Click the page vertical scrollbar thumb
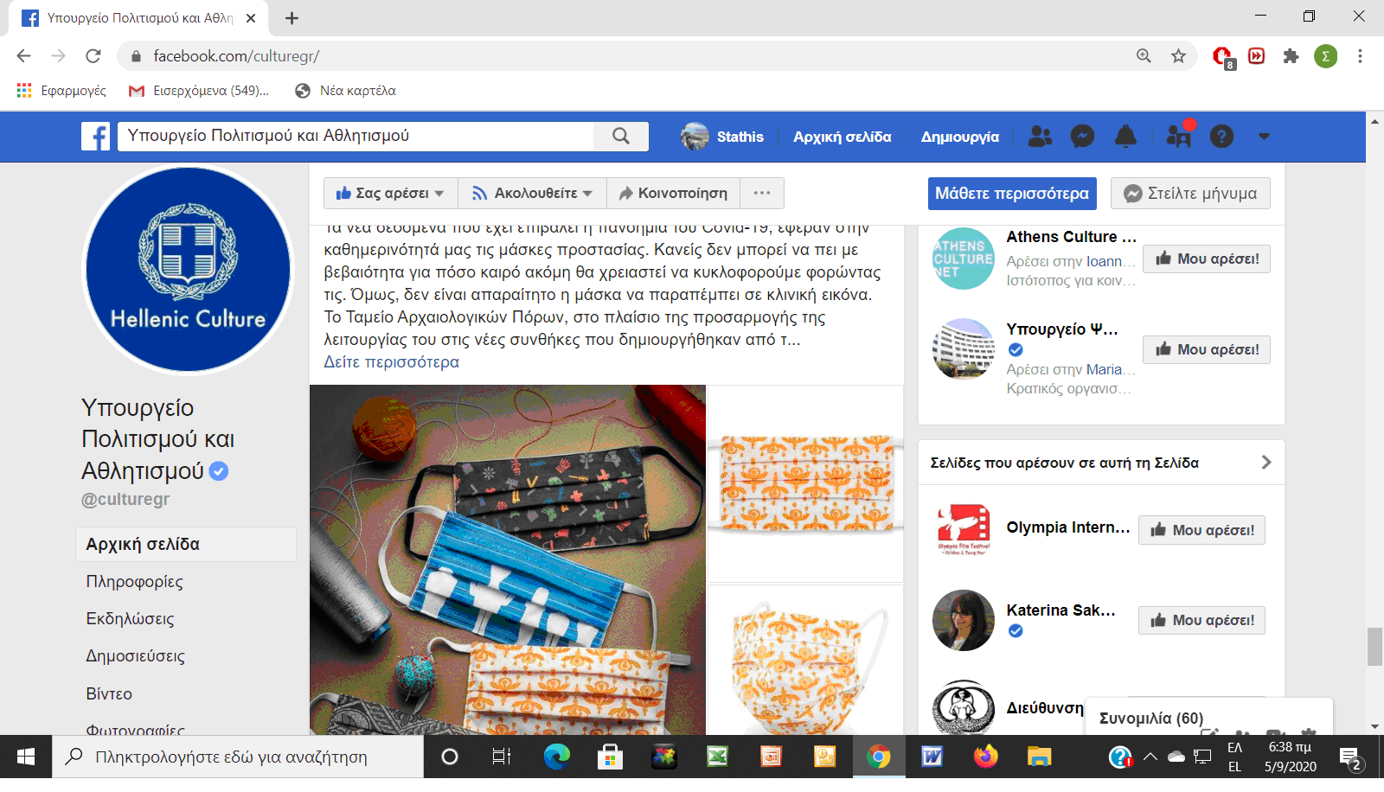The height and width of the screenshot is (792, 1384). (x=1374, y=647)
